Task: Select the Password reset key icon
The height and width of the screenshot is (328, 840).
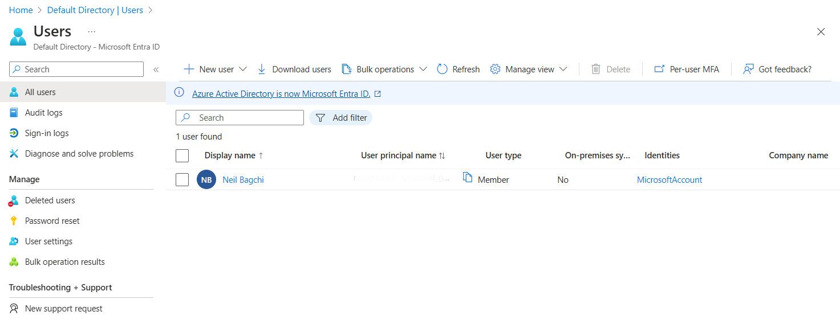Action: coord(13,220)
